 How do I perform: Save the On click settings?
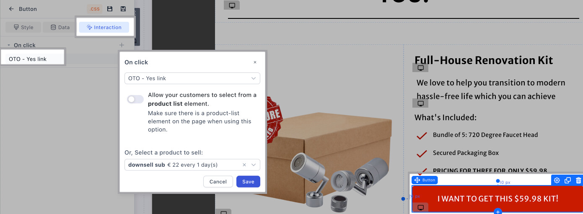[x=248, y=181]
